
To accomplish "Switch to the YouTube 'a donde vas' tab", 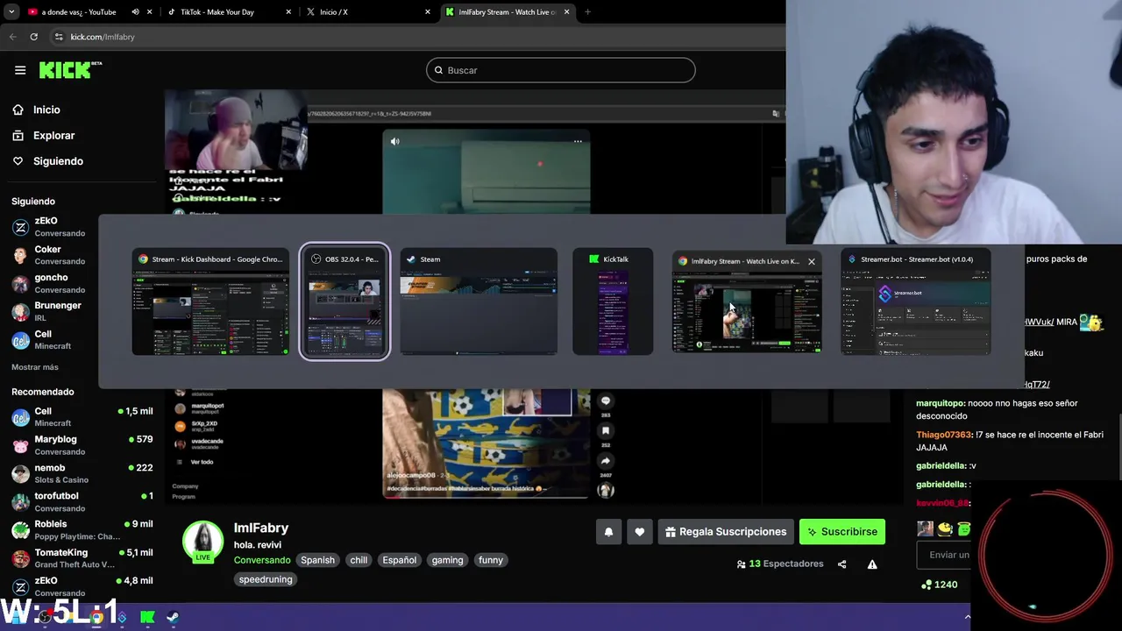I will [x=79, y=12].
